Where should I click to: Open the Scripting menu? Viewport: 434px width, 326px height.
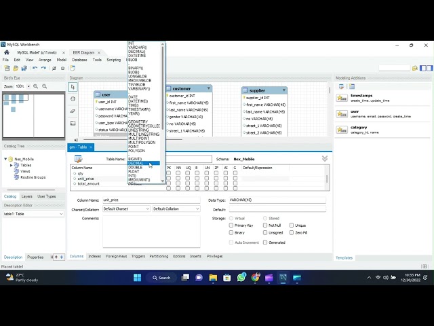tap(114, 60)
